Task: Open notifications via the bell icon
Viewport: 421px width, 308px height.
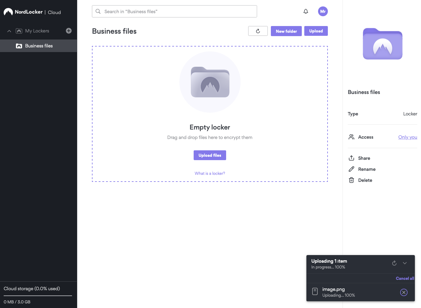Action: point(305,11)
